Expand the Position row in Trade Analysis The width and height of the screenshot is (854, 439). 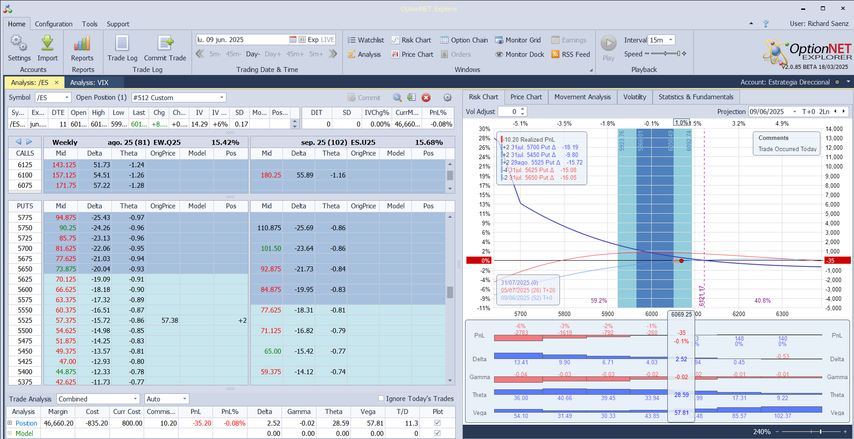point(10,423)
